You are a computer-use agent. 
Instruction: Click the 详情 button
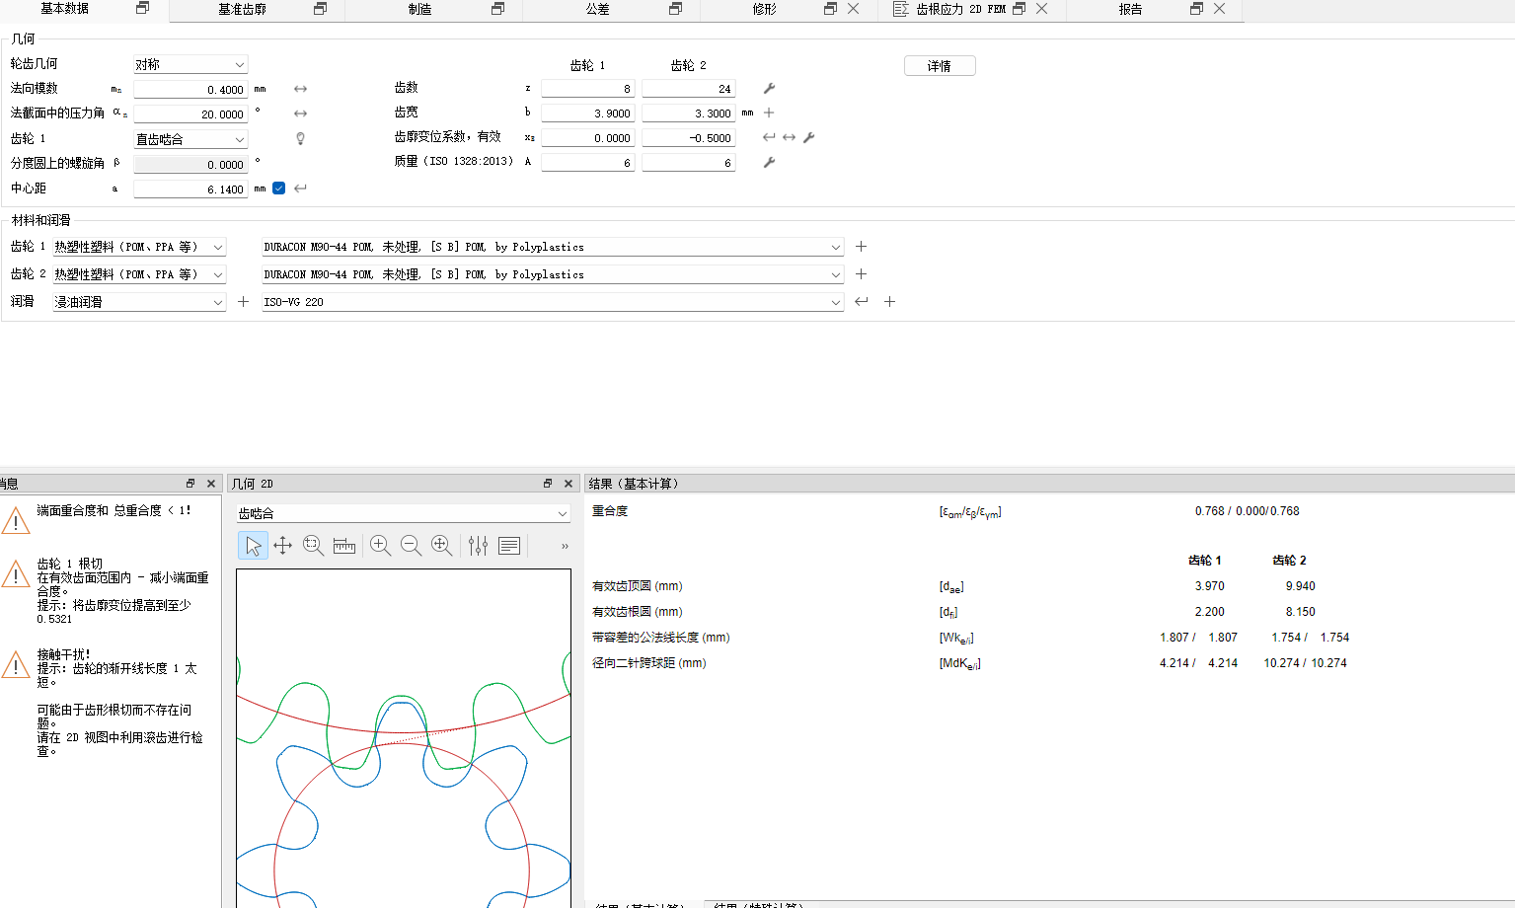click(x=940, y=66)
